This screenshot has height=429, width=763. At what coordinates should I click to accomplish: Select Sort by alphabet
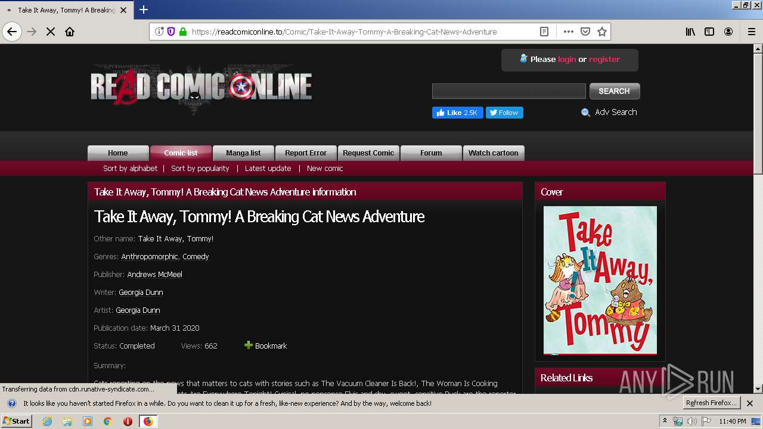point(131,169)
